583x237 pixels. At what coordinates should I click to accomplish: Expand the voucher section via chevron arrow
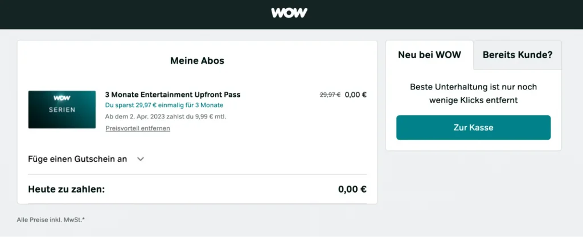point(141,159)
